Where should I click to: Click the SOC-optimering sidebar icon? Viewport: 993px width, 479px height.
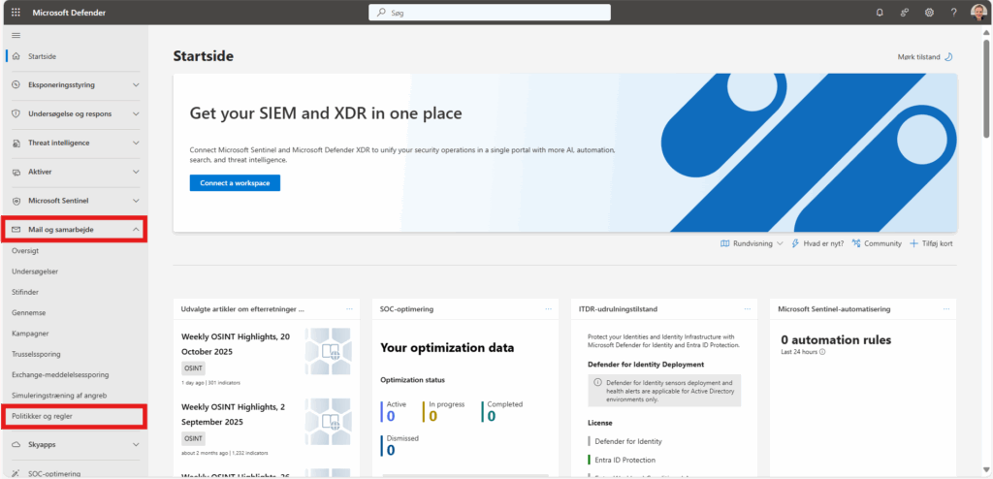point(16,473)
